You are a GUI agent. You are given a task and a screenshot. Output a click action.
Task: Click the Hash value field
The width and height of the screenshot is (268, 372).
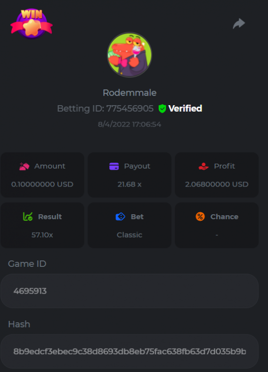coord(130,351)
